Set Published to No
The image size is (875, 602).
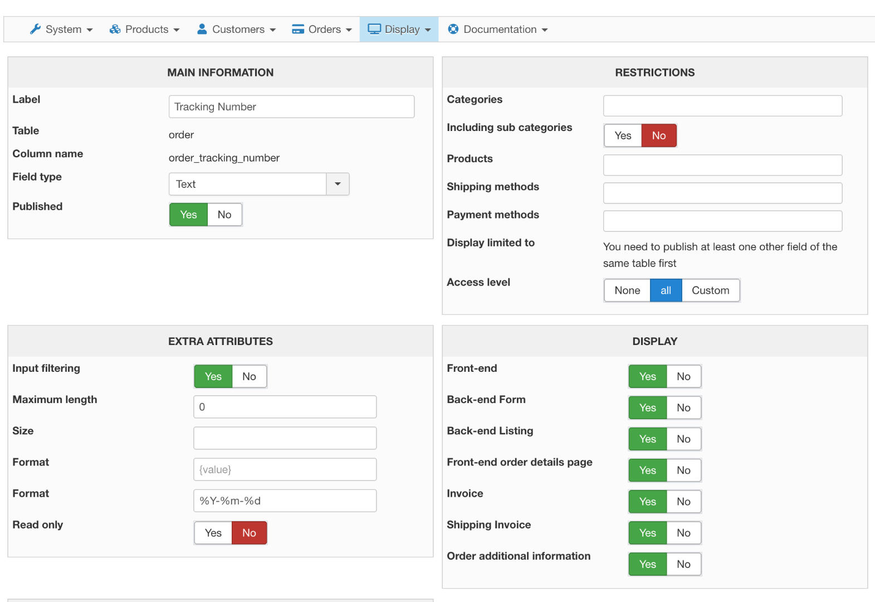pos(224,215)
